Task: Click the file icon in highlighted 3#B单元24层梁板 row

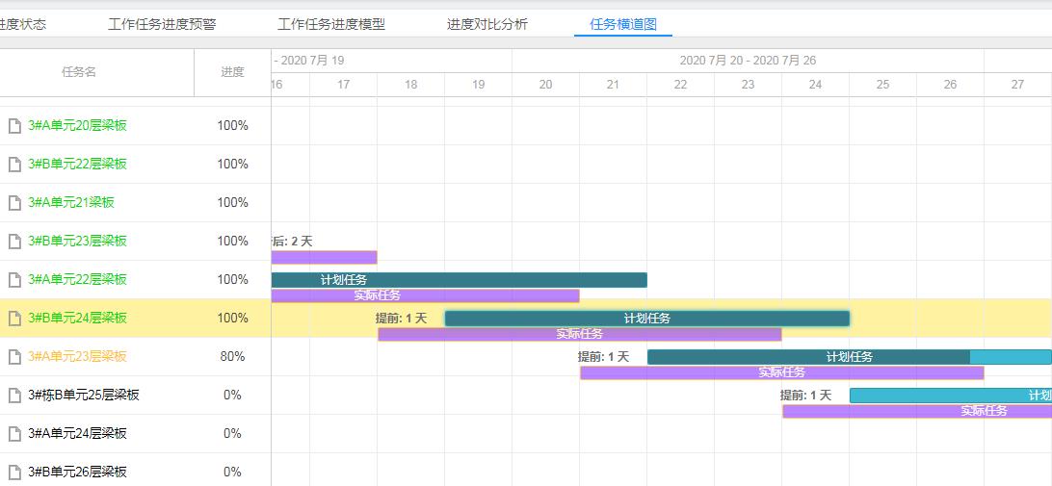Action: (x=14, y=319)
